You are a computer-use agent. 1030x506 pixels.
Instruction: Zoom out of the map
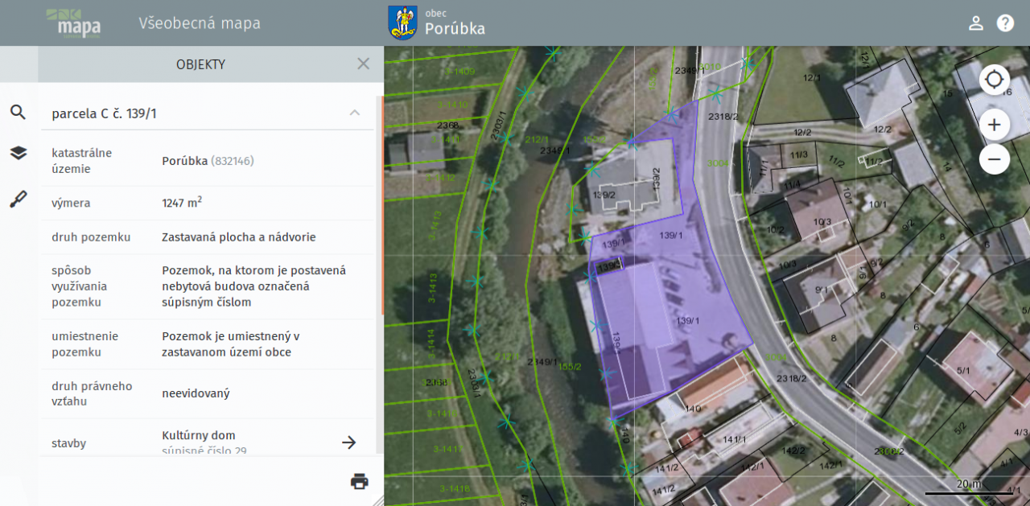[x=994, y=159]
